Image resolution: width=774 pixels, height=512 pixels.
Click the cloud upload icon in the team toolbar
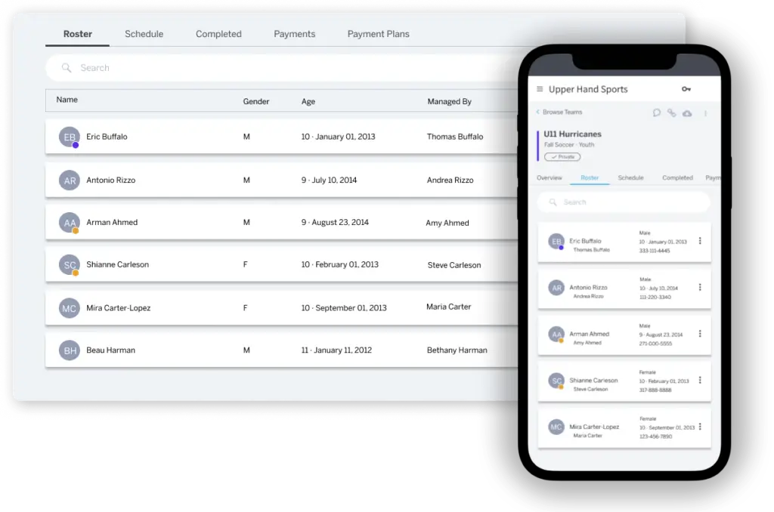[687, 113]
